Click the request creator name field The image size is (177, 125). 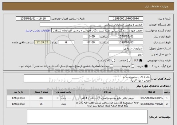click(x=97, y=30)
